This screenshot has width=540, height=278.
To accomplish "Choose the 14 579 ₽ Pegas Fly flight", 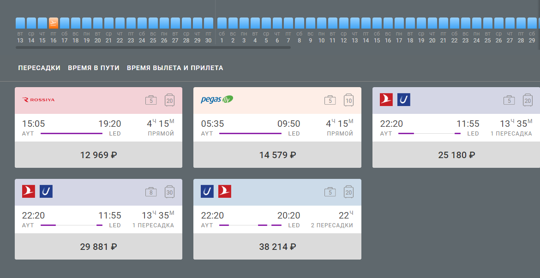I will 277,155.
